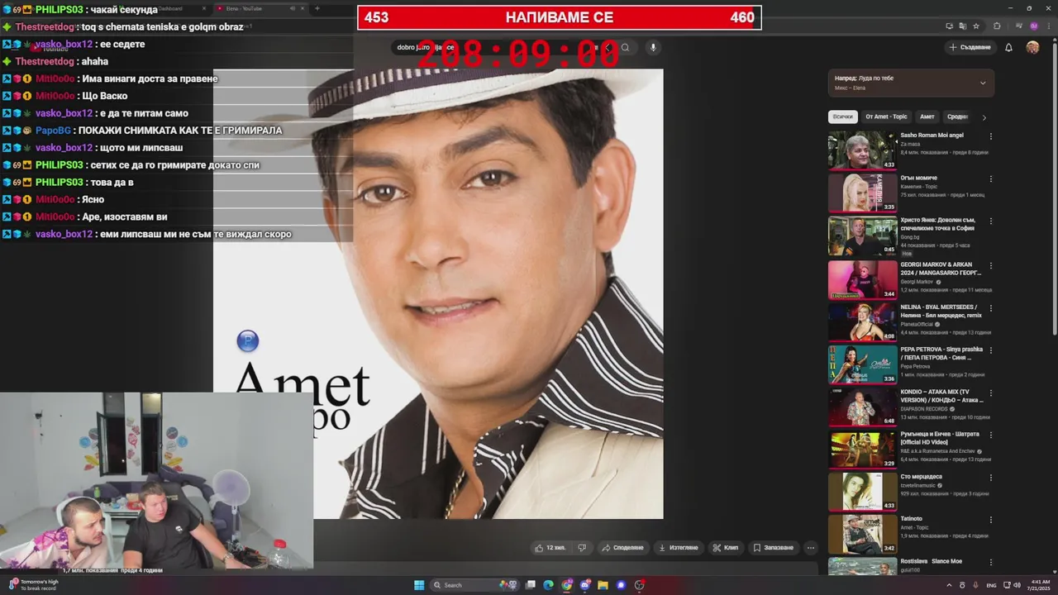Open ENG language switcher in tray
1058x595 pixels.
tap(991, 585)
